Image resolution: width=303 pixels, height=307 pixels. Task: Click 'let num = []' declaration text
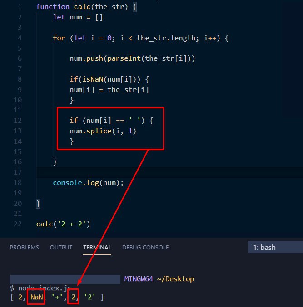(x=78, y=17)
